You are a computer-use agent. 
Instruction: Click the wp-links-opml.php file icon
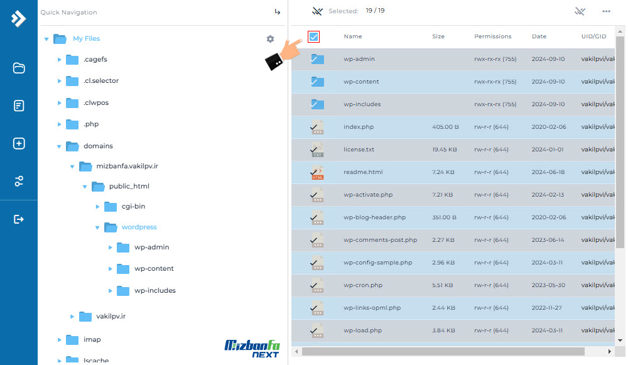317,308
